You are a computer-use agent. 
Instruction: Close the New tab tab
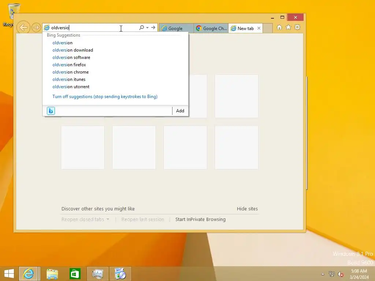259,28
